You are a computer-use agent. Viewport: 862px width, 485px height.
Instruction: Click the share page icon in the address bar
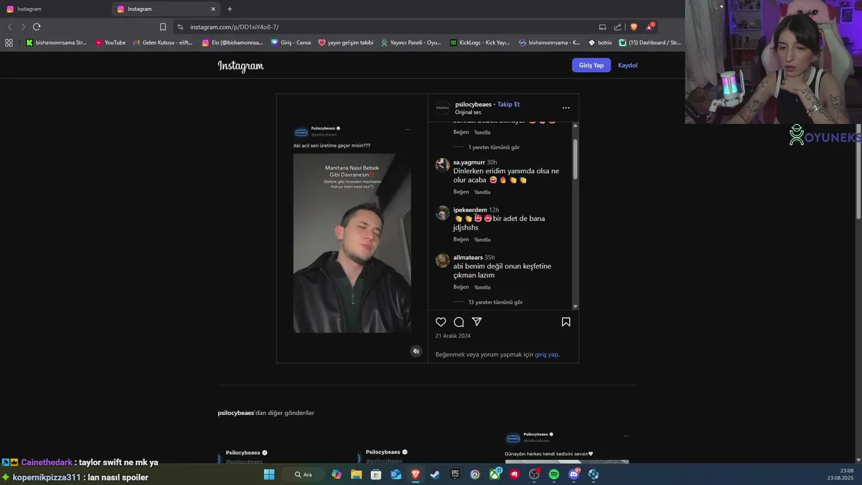click(x=618, y=27)
